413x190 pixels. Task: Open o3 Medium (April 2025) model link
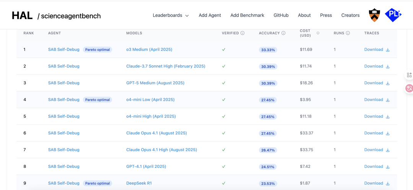(149, 49)
